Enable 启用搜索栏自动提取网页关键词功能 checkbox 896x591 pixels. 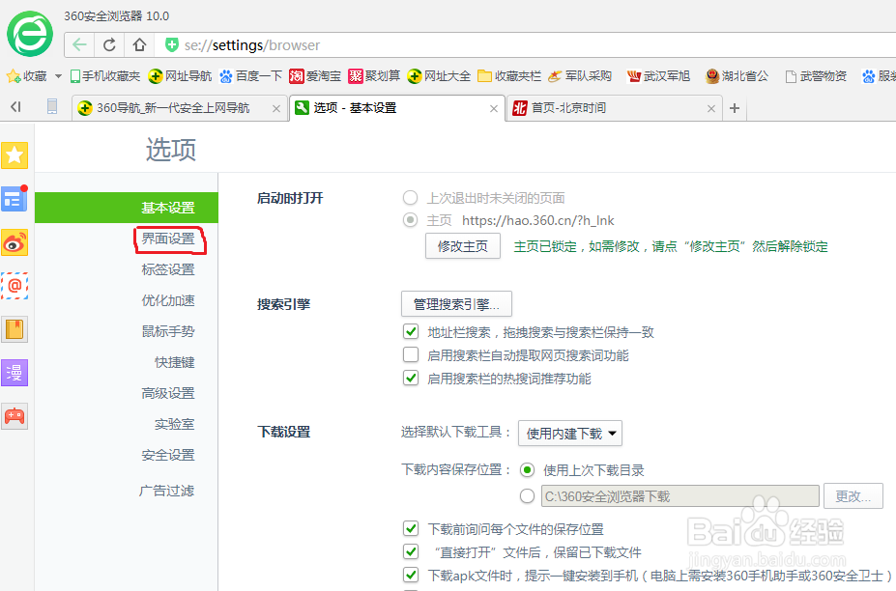click(x=411, y=354)
